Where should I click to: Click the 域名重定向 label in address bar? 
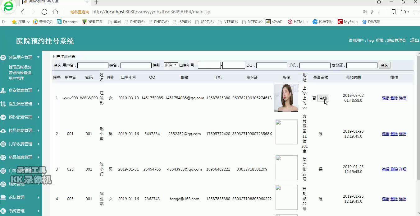click(80, 12)
